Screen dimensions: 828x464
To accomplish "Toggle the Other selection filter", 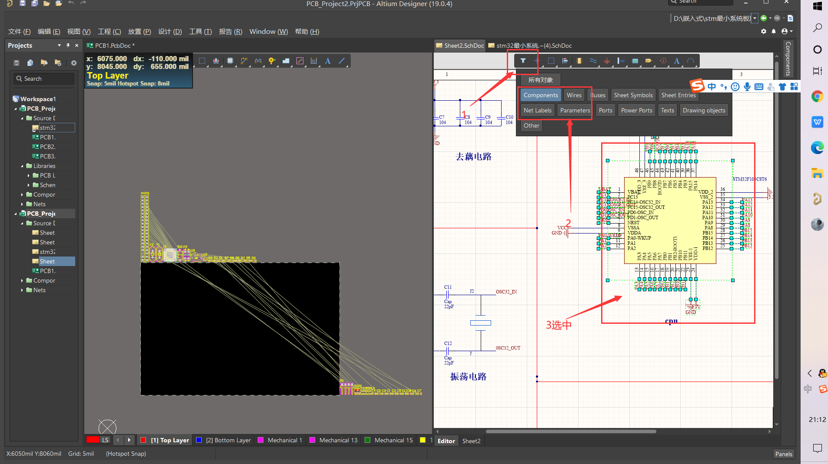I will tap(531, 125).
